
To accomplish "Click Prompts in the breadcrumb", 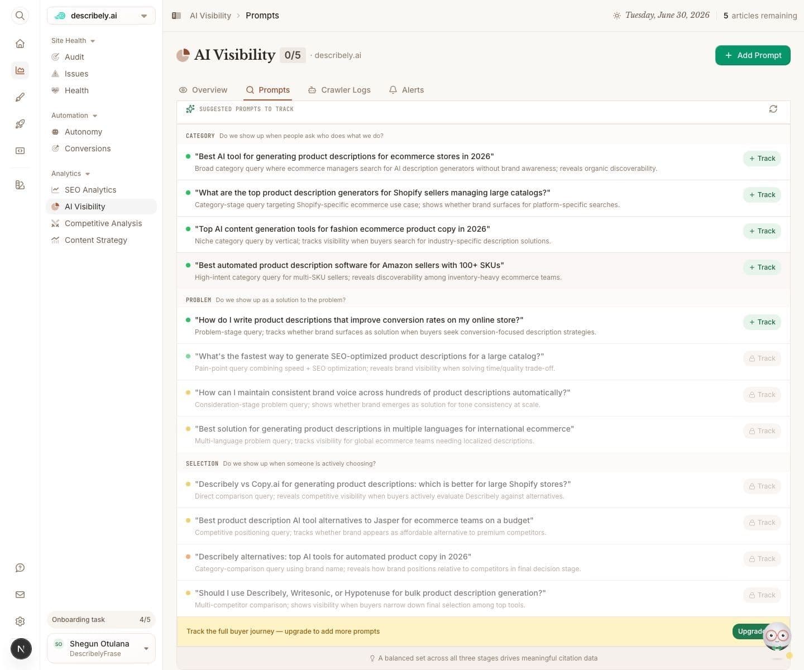I will (x=262, y=16).
